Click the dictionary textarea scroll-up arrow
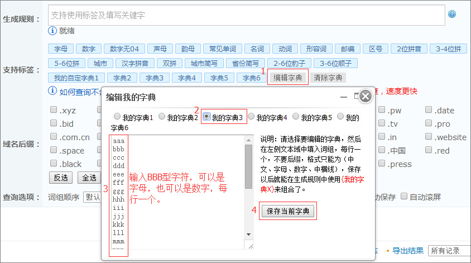 249,140
